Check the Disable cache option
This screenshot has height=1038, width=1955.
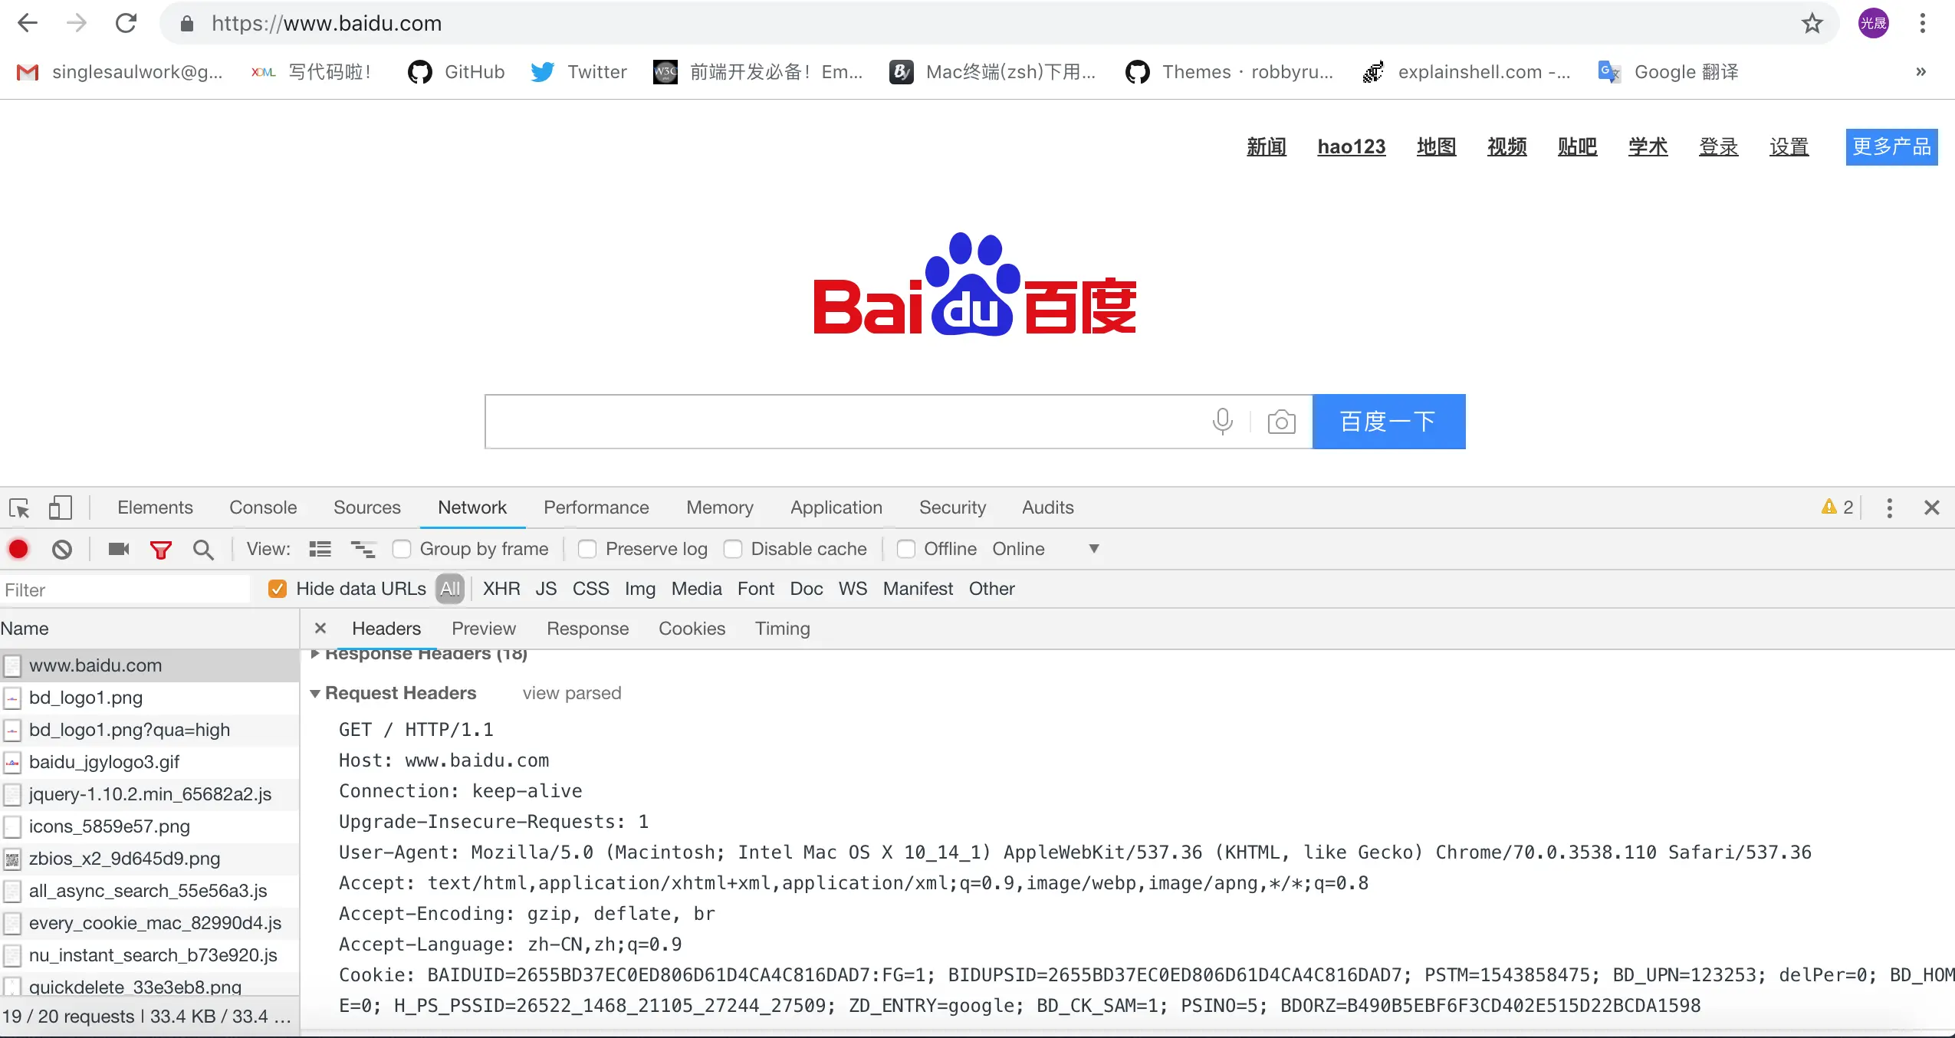(x=733, y=549)
